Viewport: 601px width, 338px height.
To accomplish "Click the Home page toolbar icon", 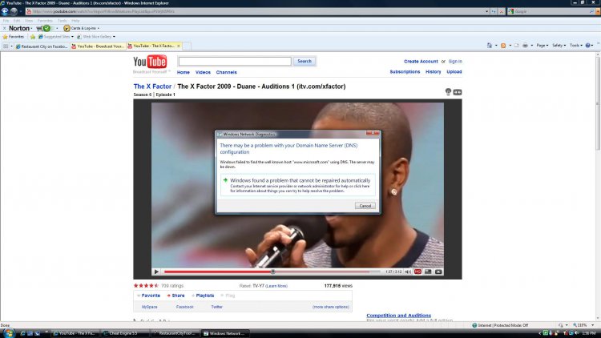I will (x=490, y=45).
